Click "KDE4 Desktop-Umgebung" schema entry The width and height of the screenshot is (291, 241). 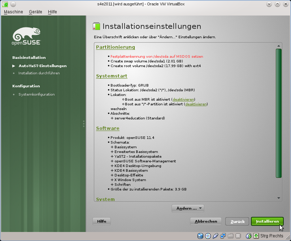click(x=138, y=166)
